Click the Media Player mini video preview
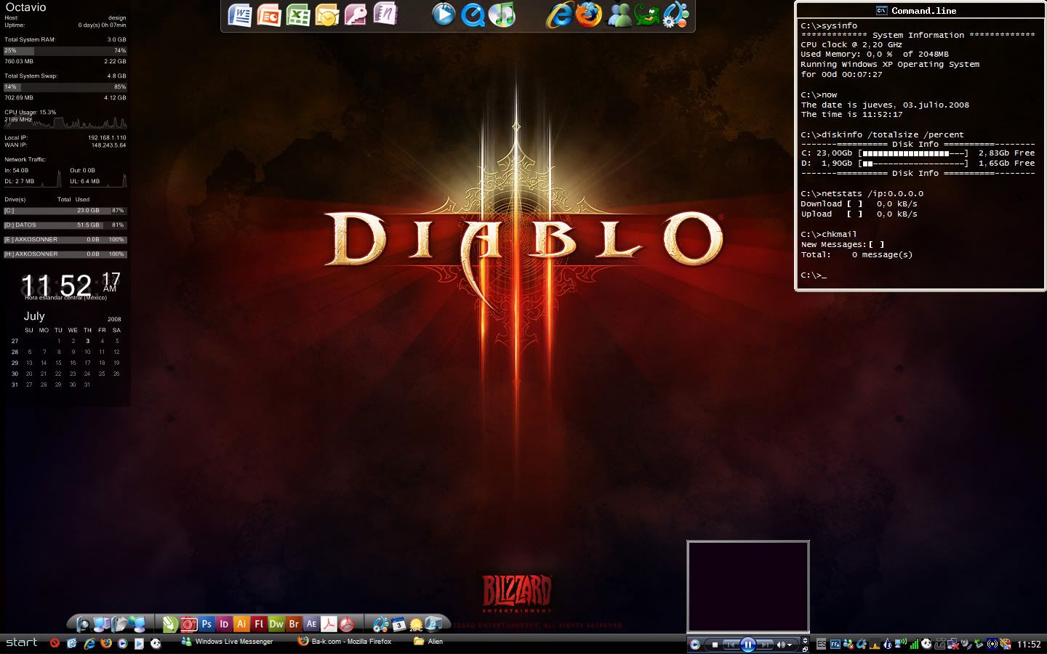Image resolution: width=1047 pixels, height=654 pixels. (748, 586)
